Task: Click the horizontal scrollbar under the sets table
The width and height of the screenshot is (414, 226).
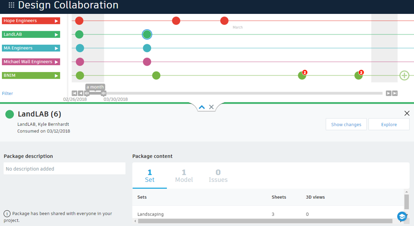Action: tap(265, 221)
